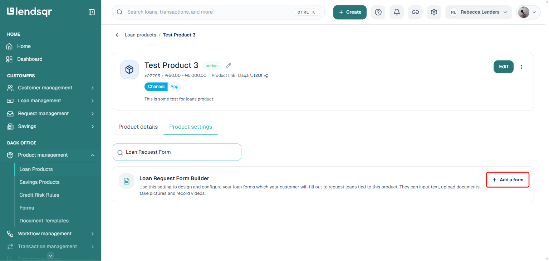Click the Edit button
The height and width of the screenshot is (261, 549).
[504, 67]
